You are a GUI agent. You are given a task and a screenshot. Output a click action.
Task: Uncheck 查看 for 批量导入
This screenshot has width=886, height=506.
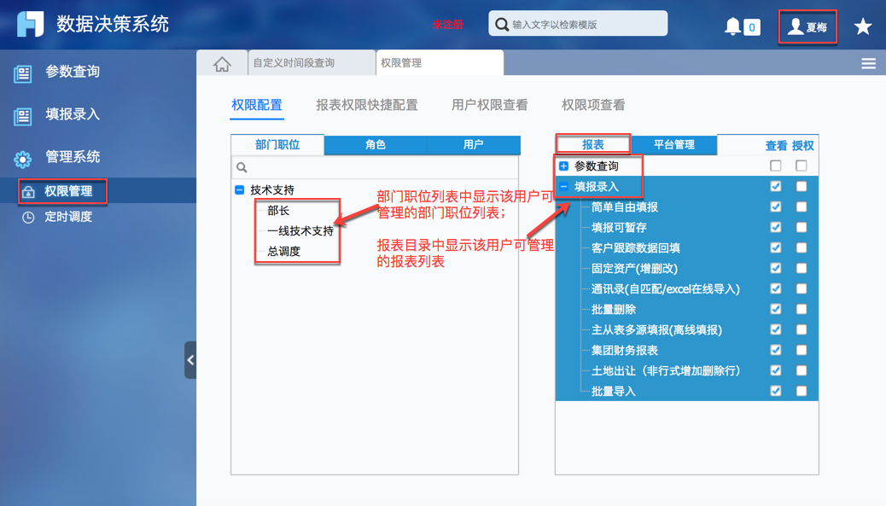pyautogui.click(x=776, y=391)
